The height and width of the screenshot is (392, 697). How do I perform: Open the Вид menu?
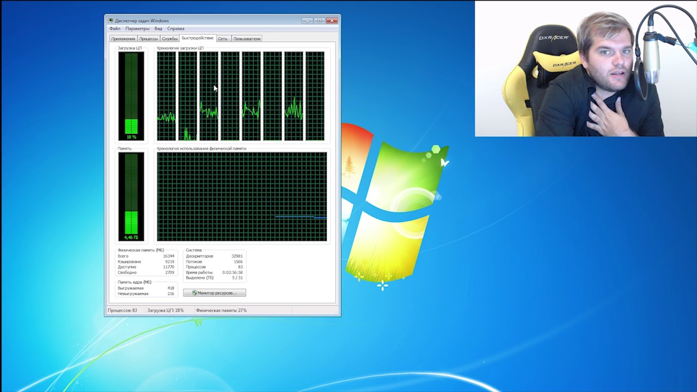click(158, 28)
